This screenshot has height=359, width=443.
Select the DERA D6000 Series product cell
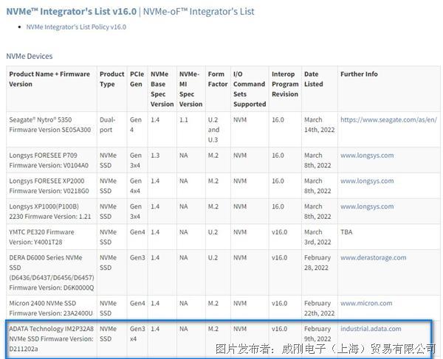pyautogui.click(x=52, y=273)
